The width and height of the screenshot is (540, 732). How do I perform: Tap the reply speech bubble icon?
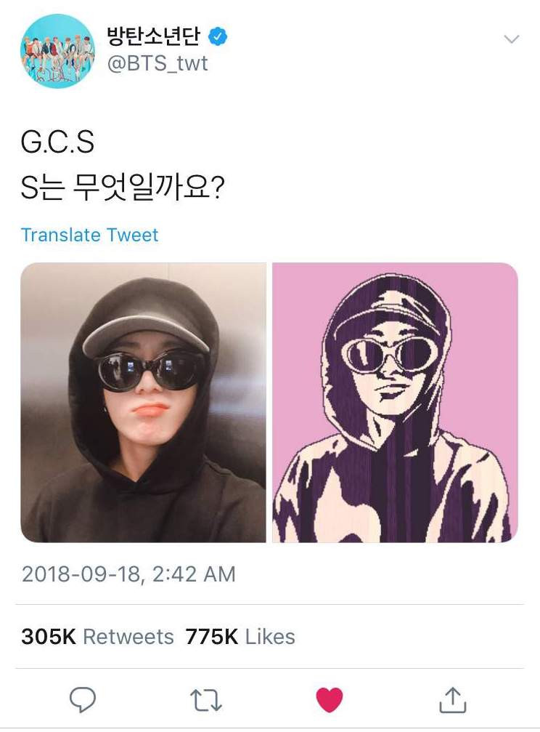point(83,700)
